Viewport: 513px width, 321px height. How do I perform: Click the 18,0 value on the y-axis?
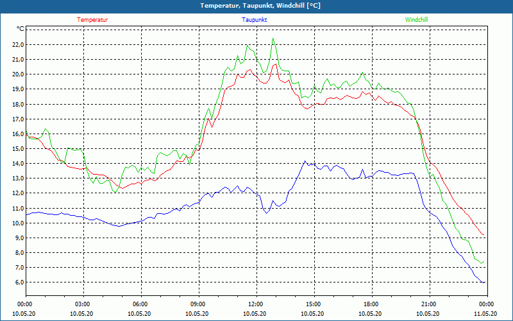point(17,104)
